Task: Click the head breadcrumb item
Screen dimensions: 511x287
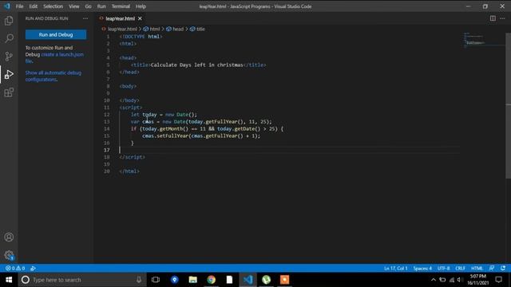Action: point(178,29)
